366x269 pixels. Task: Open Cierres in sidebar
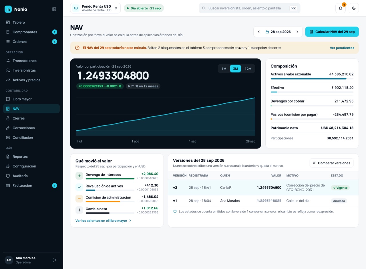point(31,118)
